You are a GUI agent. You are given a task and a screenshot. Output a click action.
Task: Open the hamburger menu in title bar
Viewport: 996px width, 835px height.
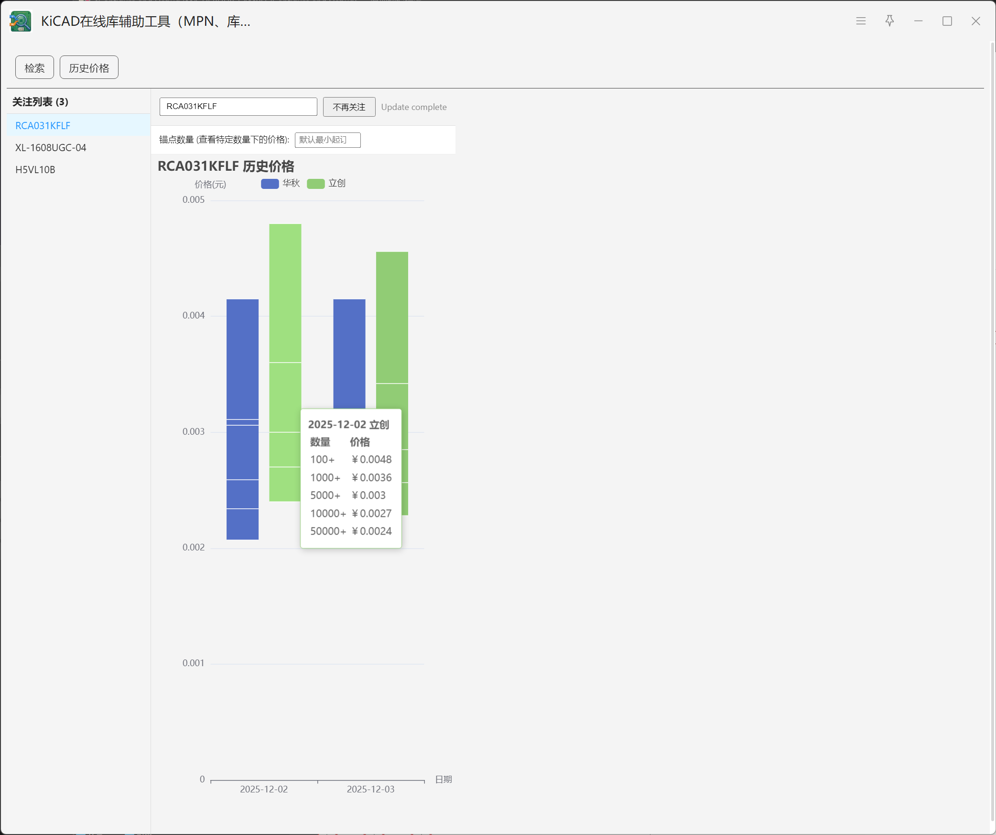[x=861, y=21]
